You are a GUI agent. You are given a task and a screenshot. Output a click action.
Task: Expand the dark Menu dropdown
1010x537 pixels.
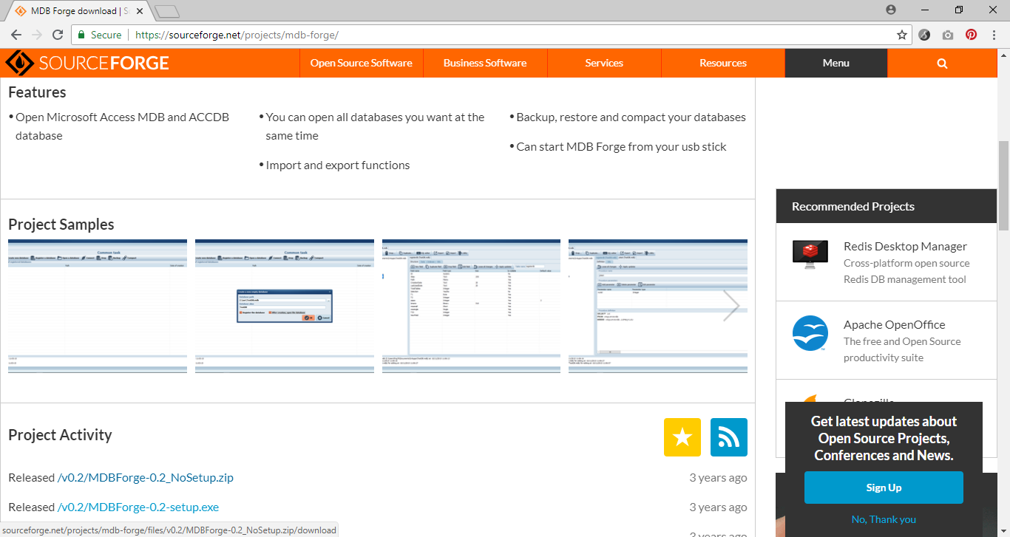[x=836, y=64]
